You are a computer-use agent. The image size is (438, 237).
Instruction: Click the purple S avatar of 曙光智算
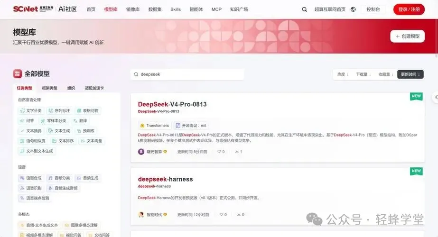tap(141, 152)
